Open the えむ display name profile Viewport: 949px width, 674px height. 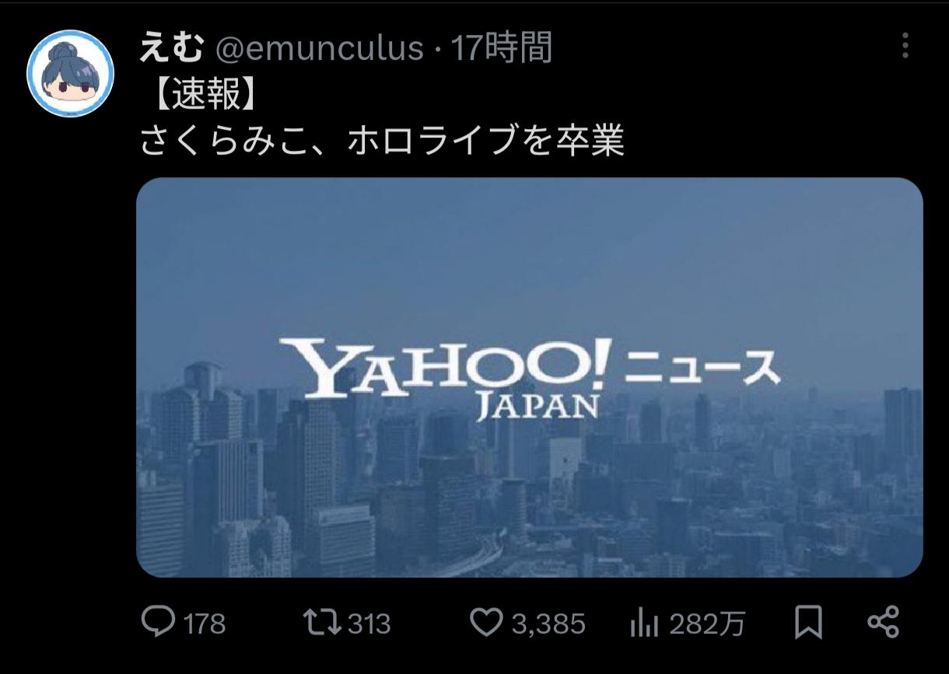(x=172, y=48)
